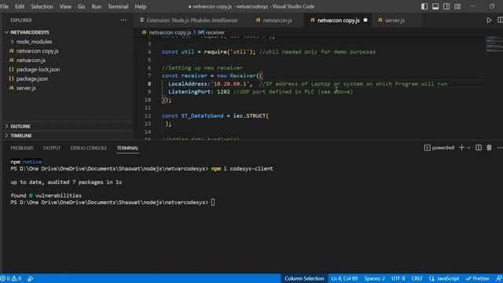
Task: Select TERMINAL panel tab
Action: coord(127,148)
